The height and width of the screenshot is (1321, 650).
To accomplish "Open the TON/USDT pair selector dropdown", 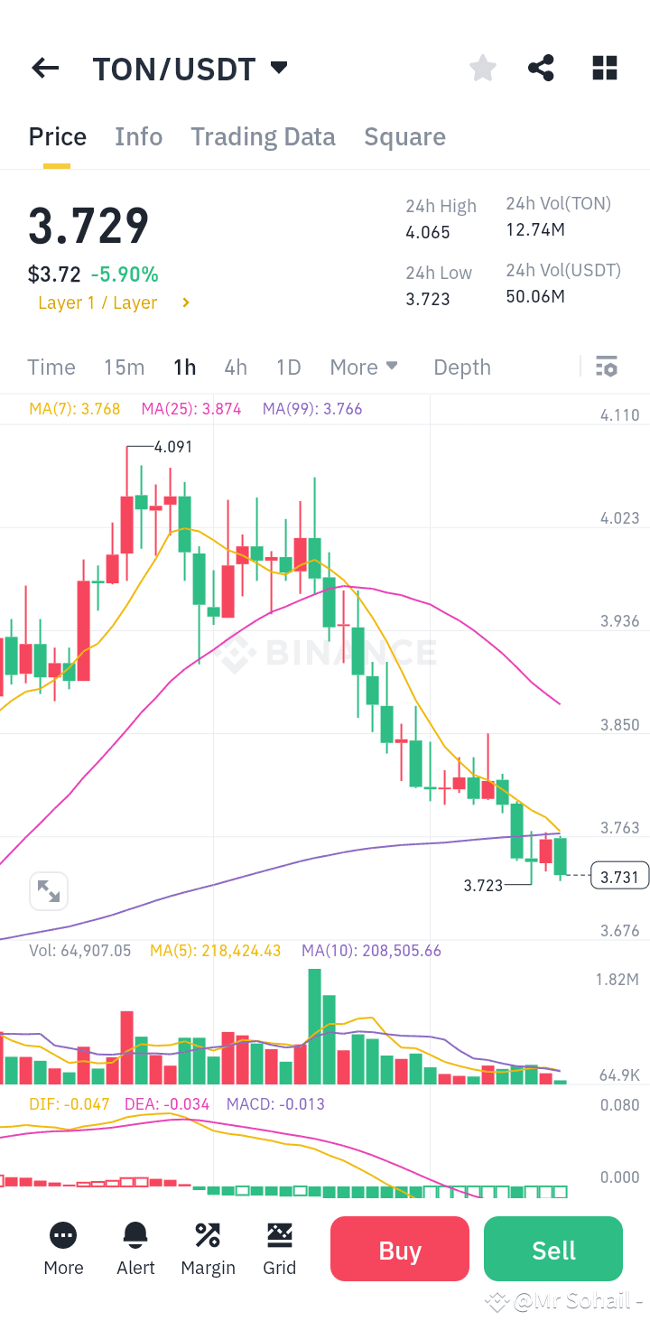I will coord(279,67).
